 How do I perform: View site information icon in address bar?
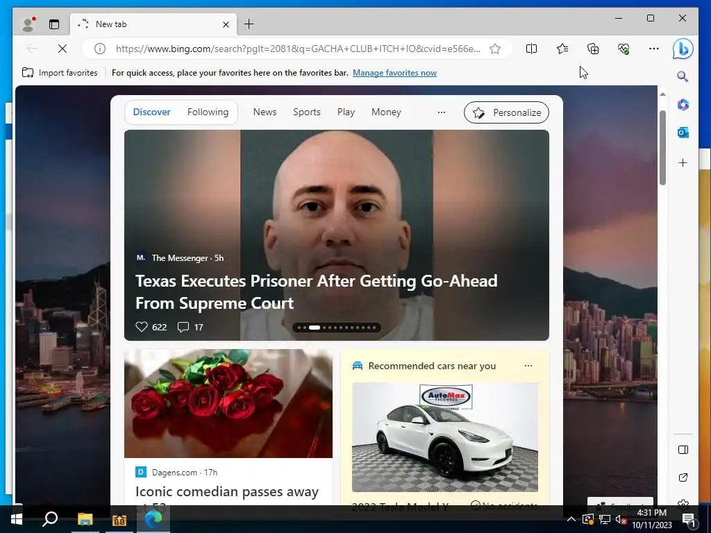(100, 49)
